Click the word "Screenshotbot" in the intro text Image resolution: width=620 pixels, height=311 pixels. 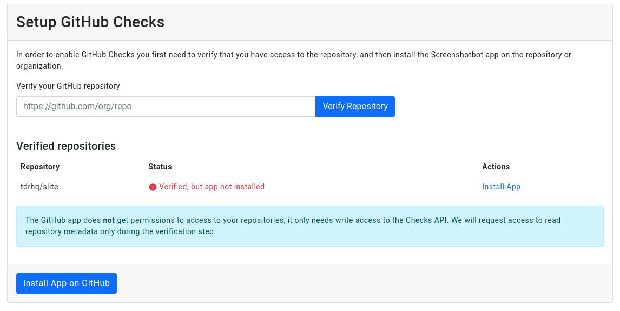coord(457,55)
